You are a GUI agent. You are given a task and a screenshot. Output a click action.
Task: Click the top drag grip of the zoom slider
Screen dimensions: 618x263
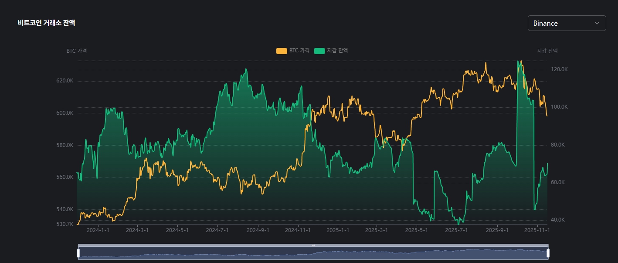point(313,246)
